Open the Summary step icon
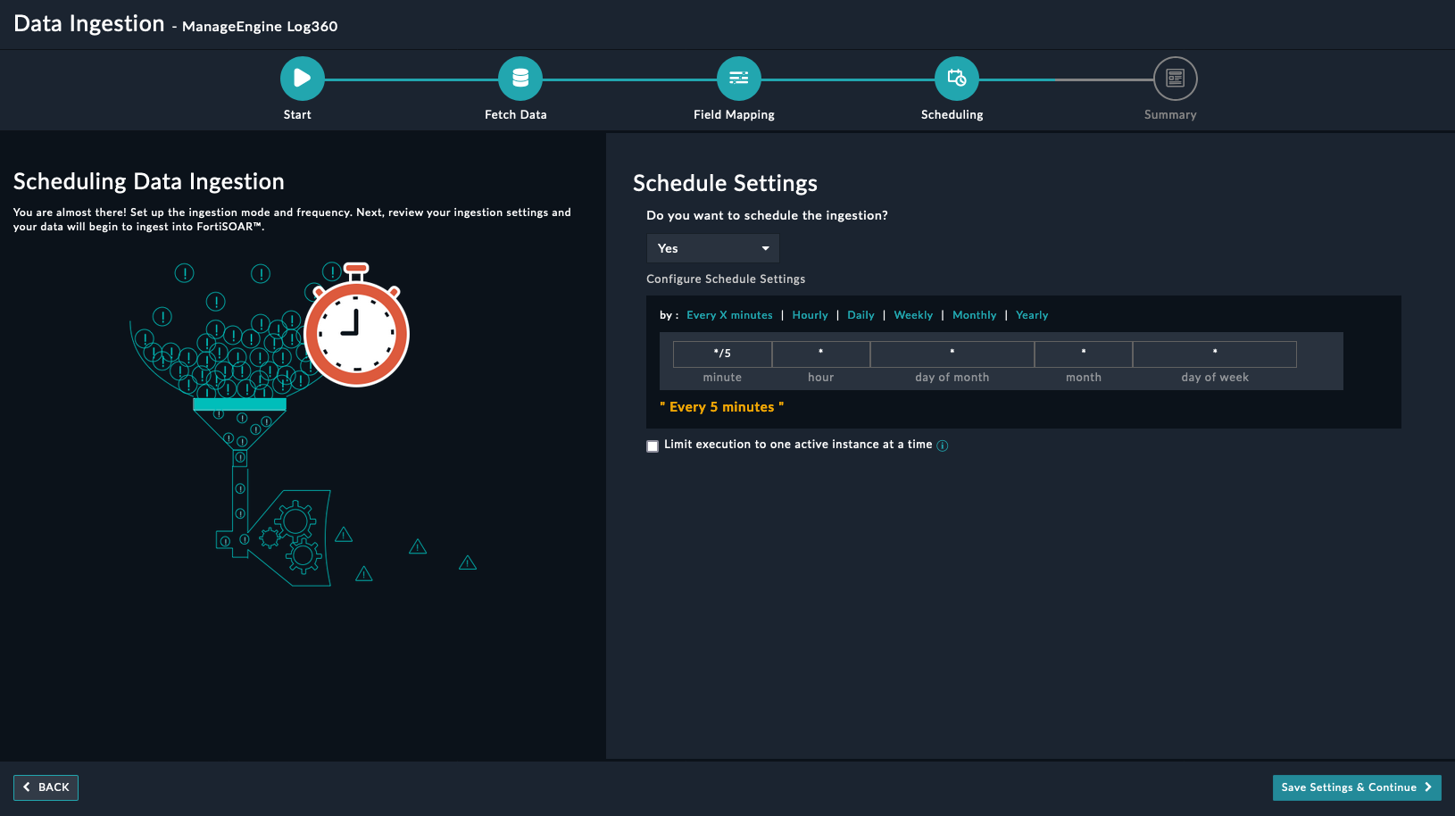The height and width of the screenshot is (816, 1455). [x=1173, y=78]
